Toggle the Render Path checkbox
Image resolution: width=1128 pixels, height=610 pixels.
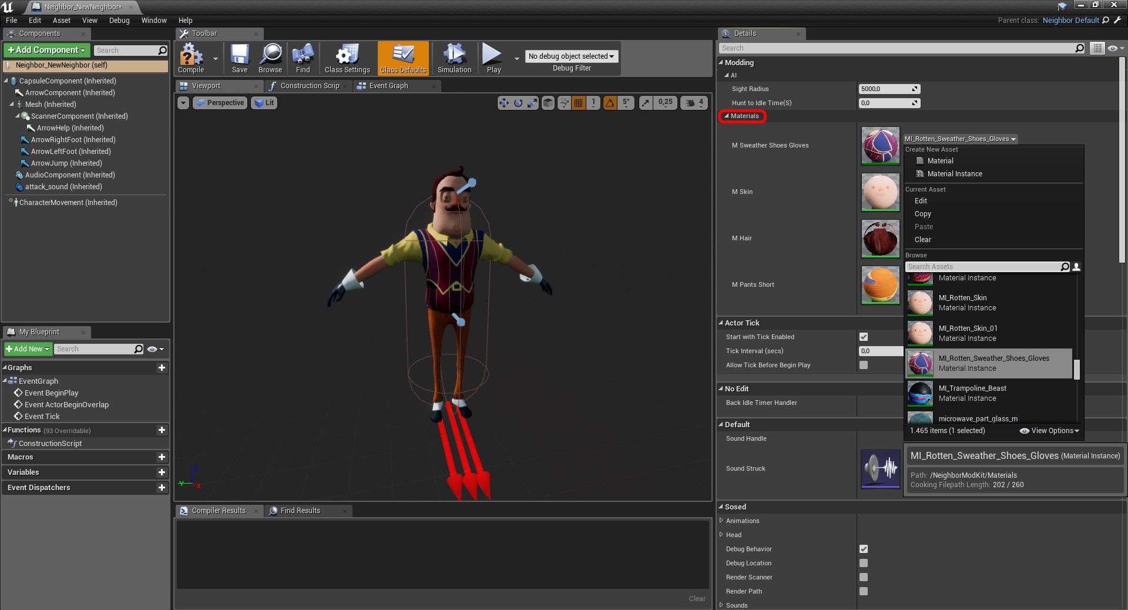[x=864, y=591]
